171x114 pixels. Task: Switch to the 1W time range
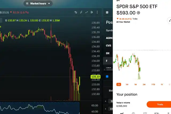click(x=127, y=84)
